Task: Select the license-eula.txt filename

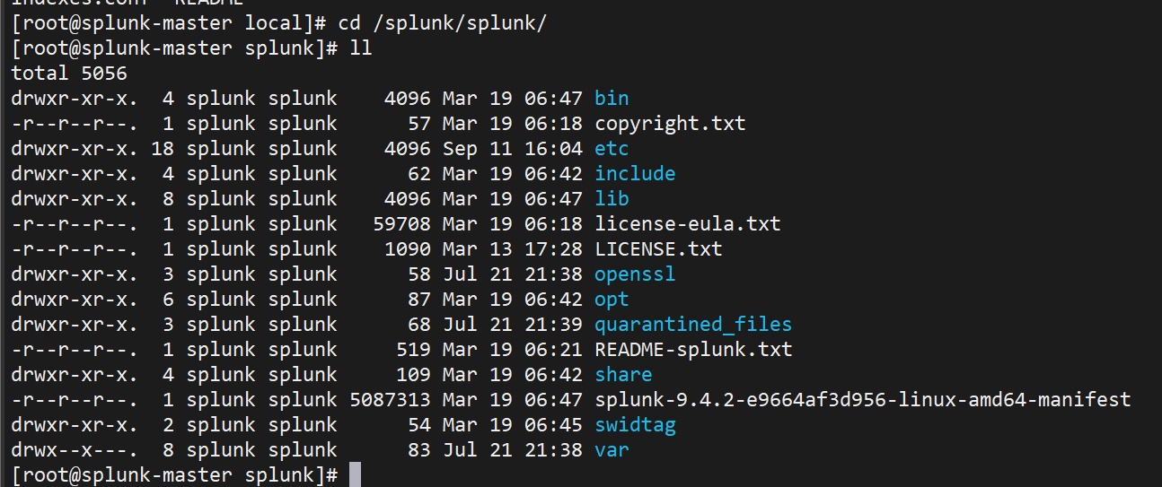Action: pos(687,224)
